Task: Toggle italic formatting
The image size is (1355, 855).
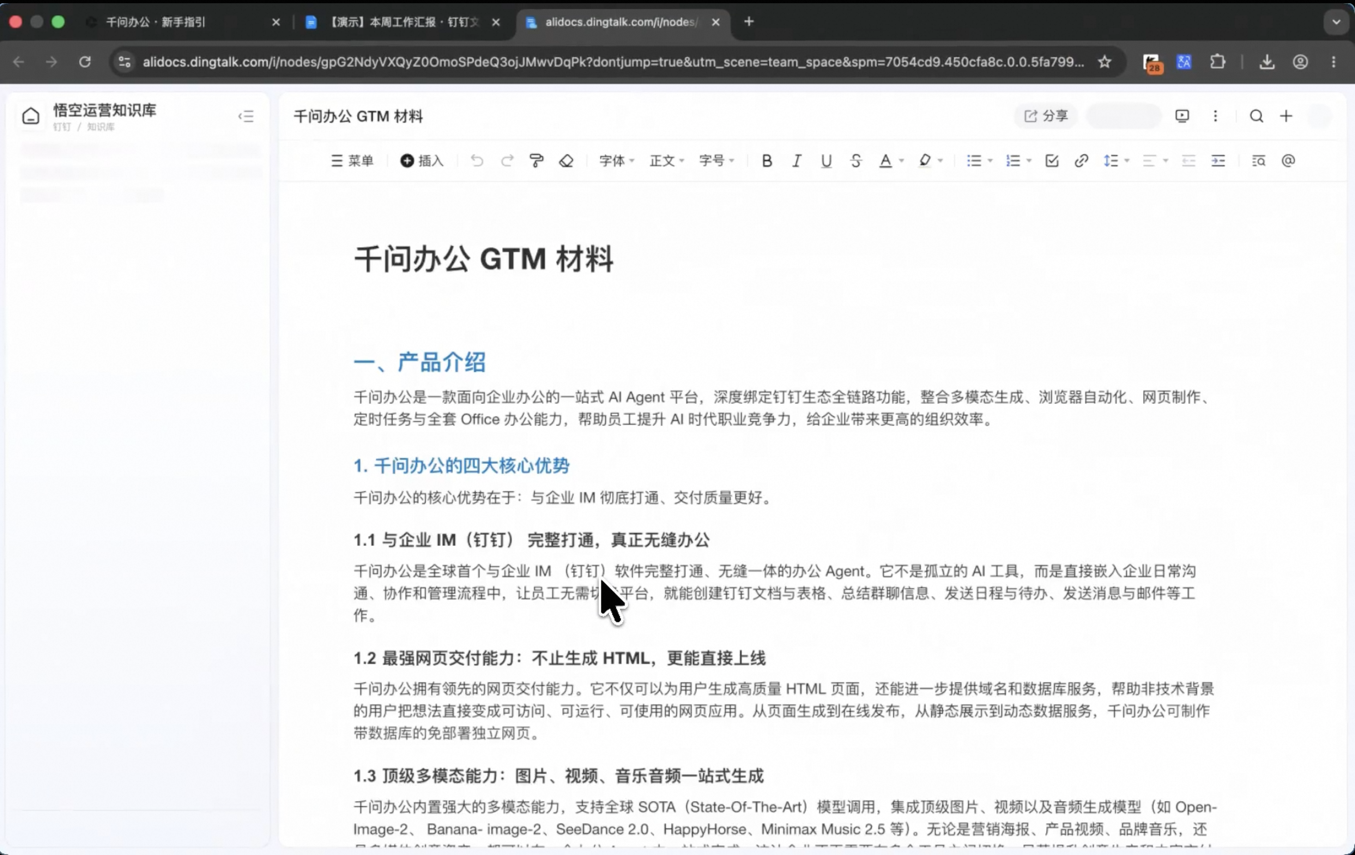Action: click(796, 161)
